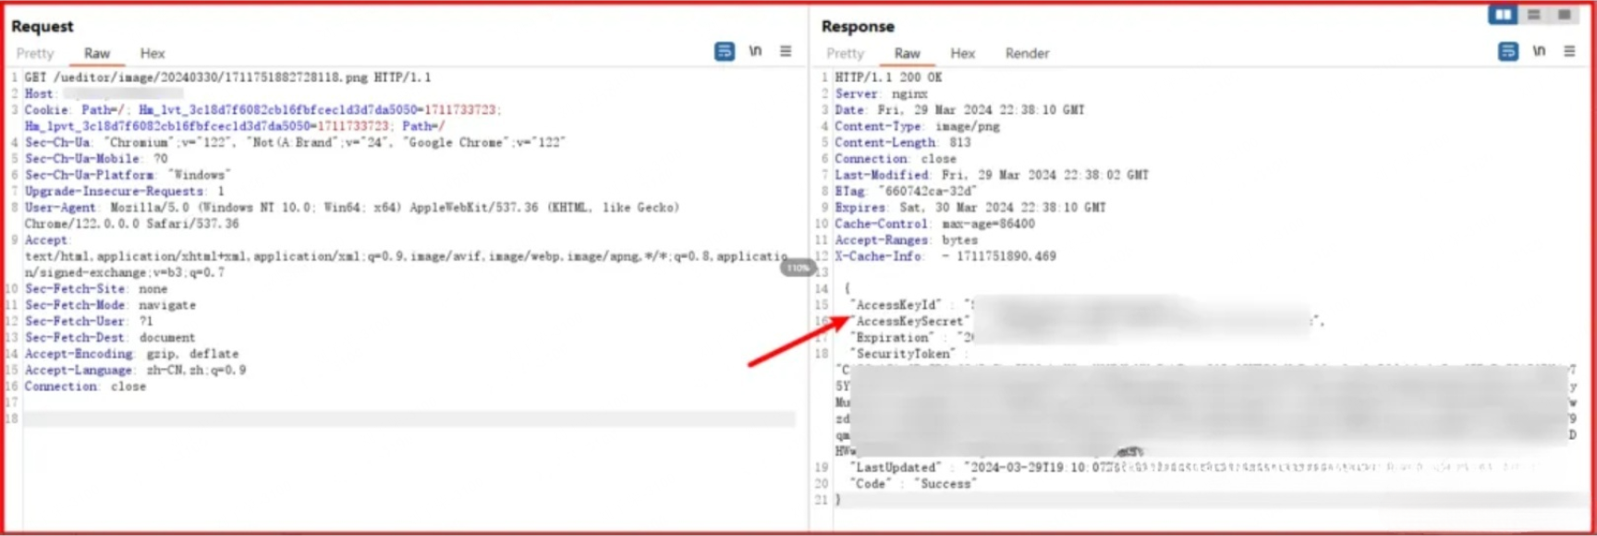Image resolution: width=1597 pixels, height=536 pixels.
Task: Click the 110% badge on the pane divider
Action: (798, 268)
